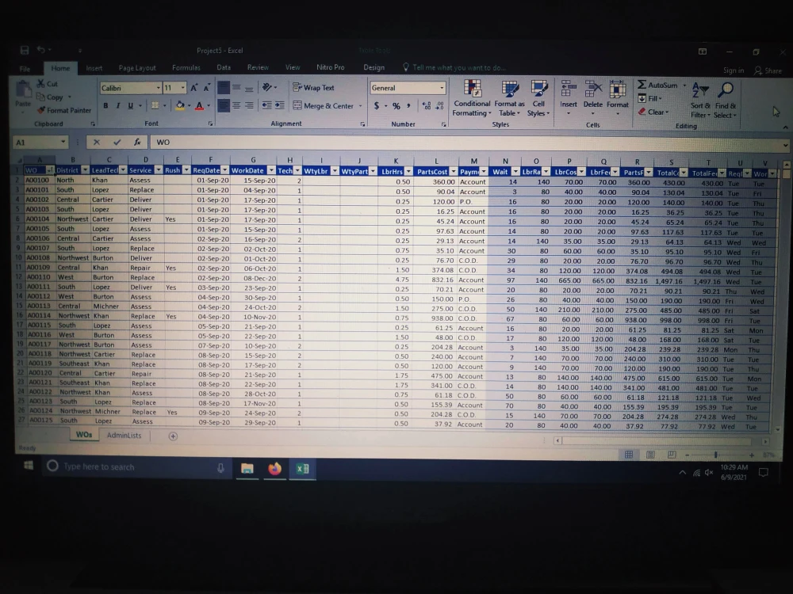Click Decrease Indent icon
This screenshot has width=793, height=594.
click(266, 105)
